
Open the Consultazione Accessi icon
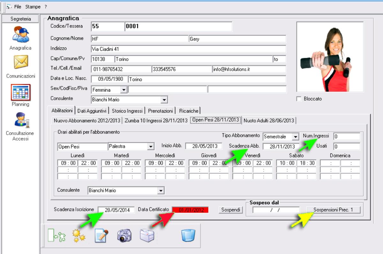click(21, 120)
